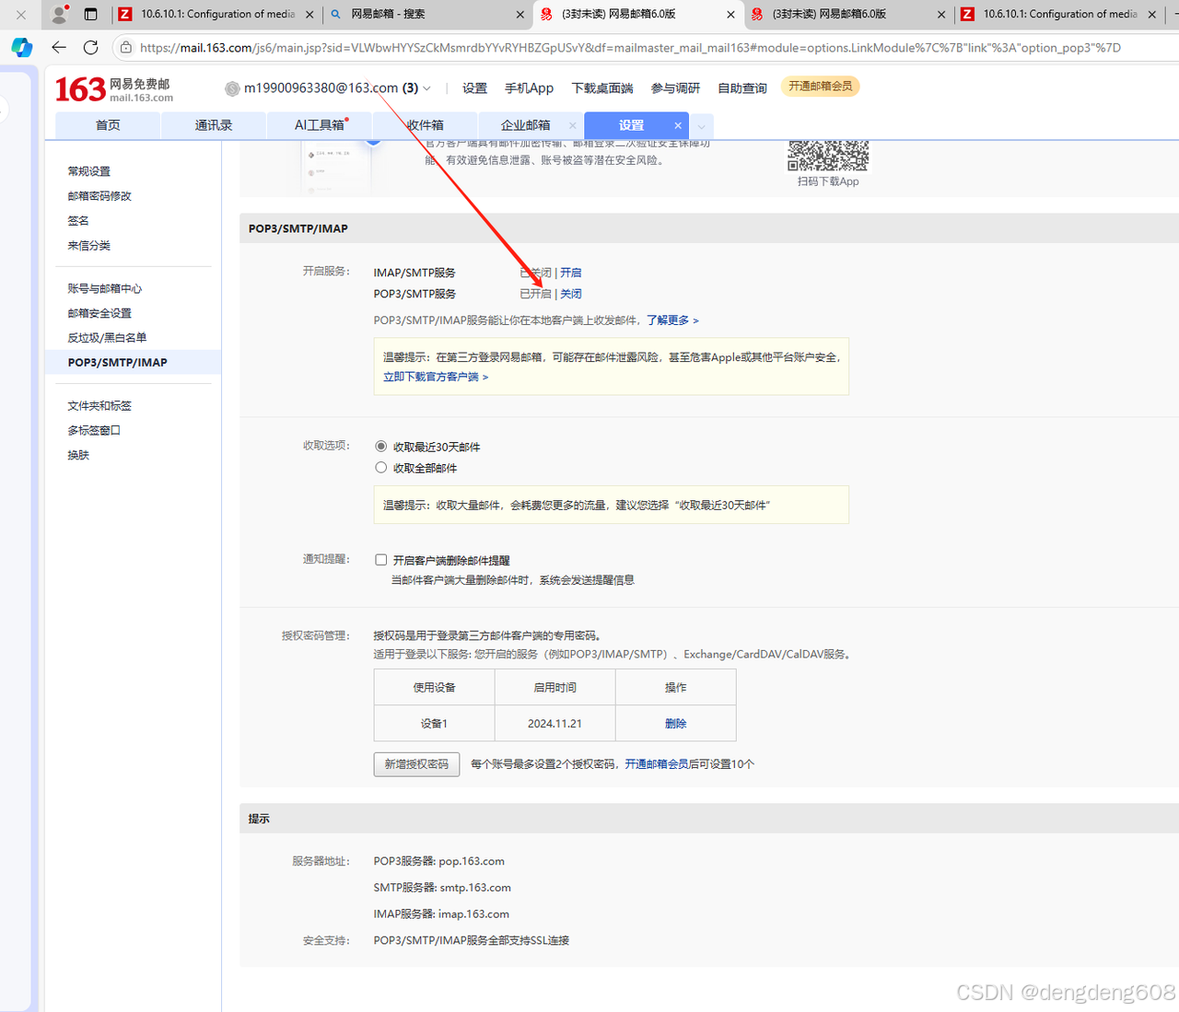This screenshot has width=1179, height=1012.
Task: Open 换肤 in sidebar
Action: point(78,455)
